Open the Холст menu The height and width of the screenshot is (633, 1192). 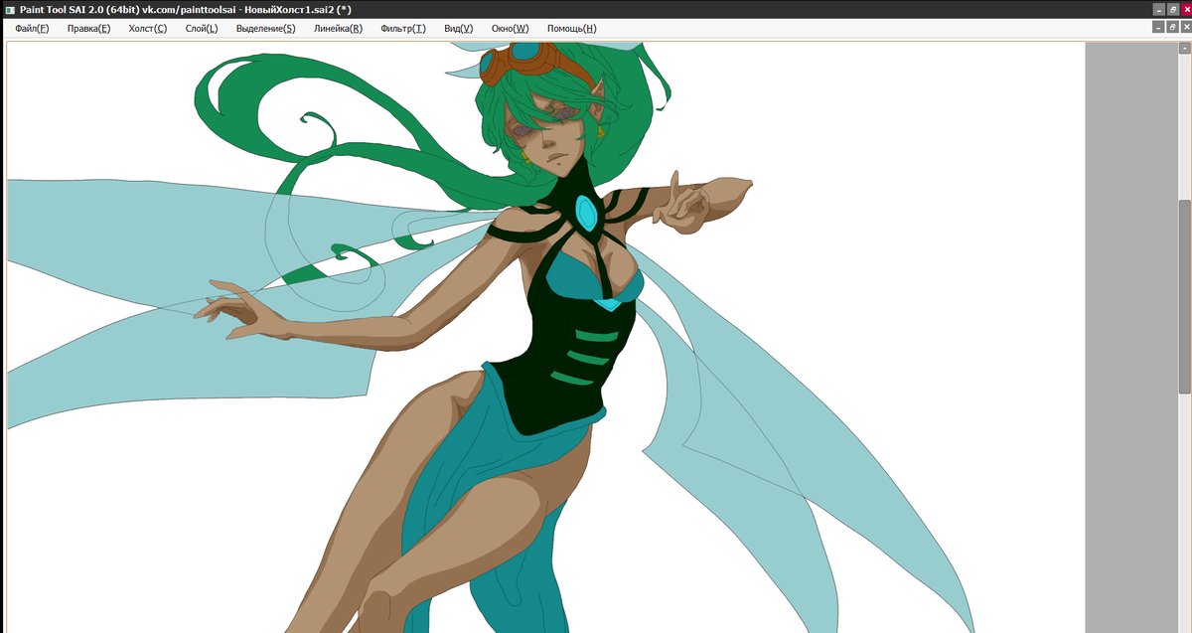pos(147,29)
